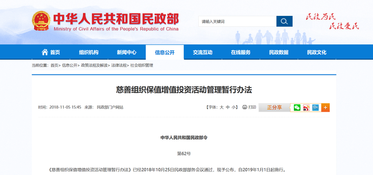Screen dimensions: 373x175
Task: Share via the red Weibo icon
Action: pos(307,108)
